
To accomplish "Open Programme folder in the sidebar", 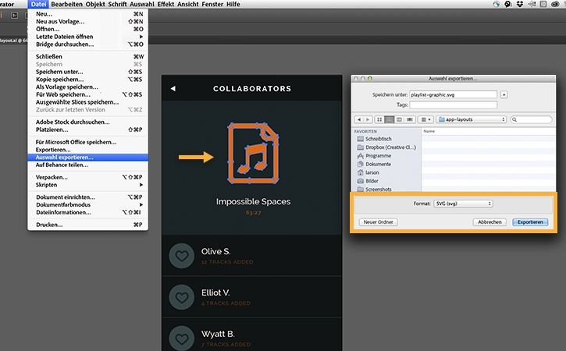I will (378, 156).
